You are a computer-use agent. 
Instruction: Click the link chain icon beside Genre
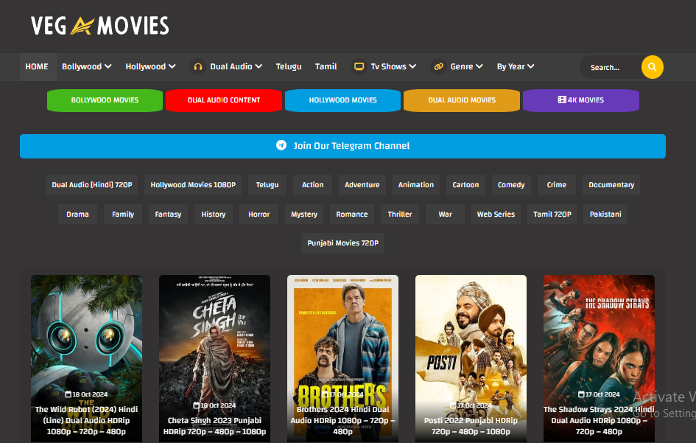(x=438, y=66)
